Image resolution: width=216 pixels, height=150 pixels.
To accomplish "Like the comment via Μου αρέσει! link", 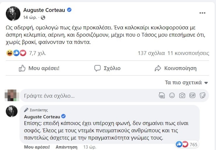I will point(37,147).
